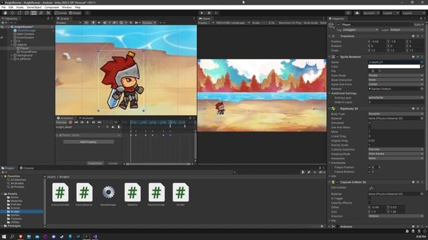The image size is (428, 240).
Task: Select Main Camera in the Hierarchy
Action: click(25, 34)
